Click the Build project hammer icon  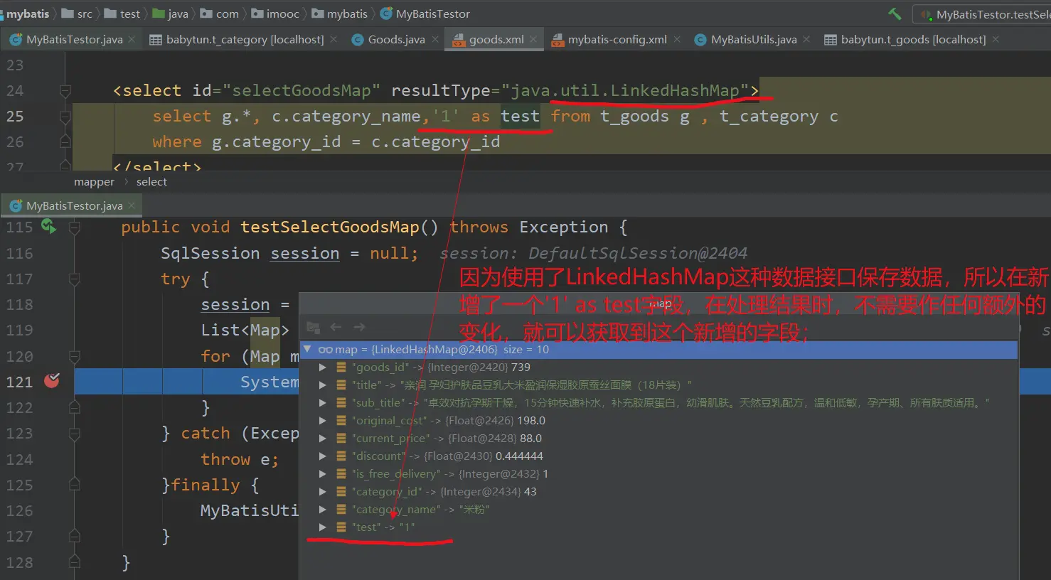point(895,14)
